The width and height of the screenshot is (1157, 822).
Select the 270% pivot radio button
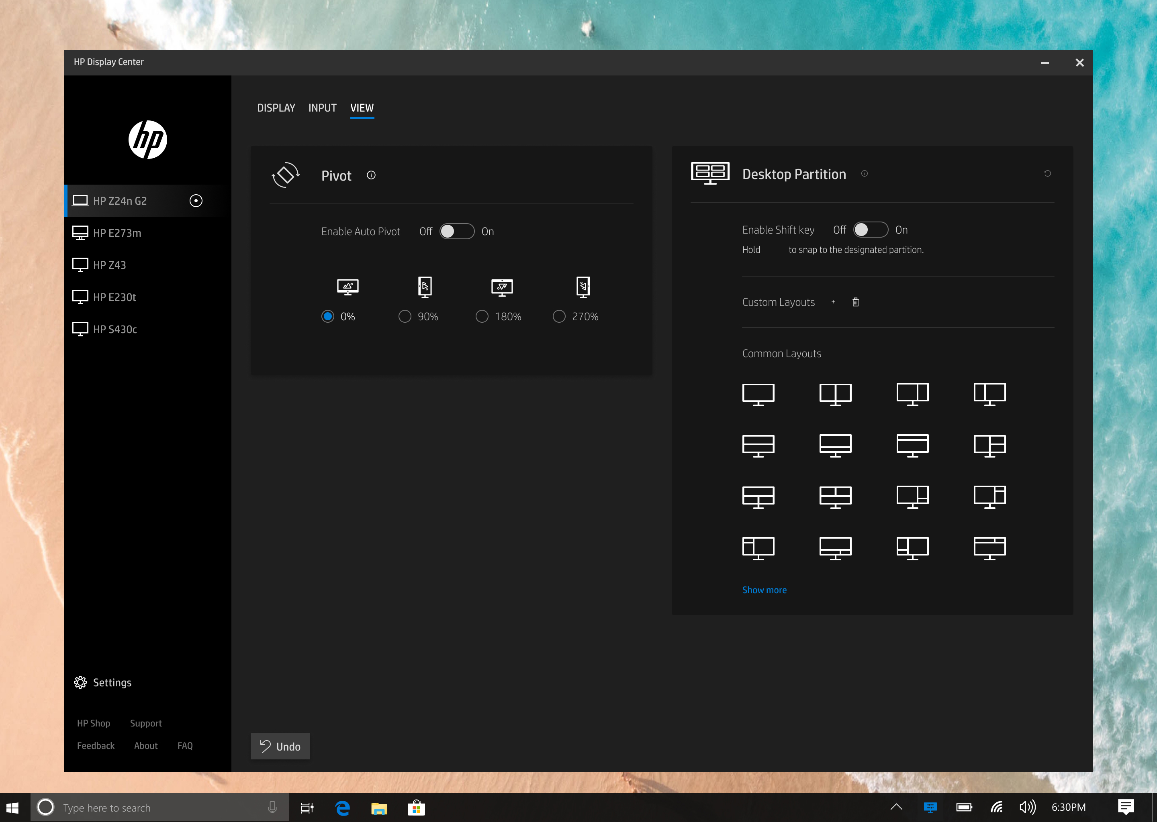(x=558, y=316)
